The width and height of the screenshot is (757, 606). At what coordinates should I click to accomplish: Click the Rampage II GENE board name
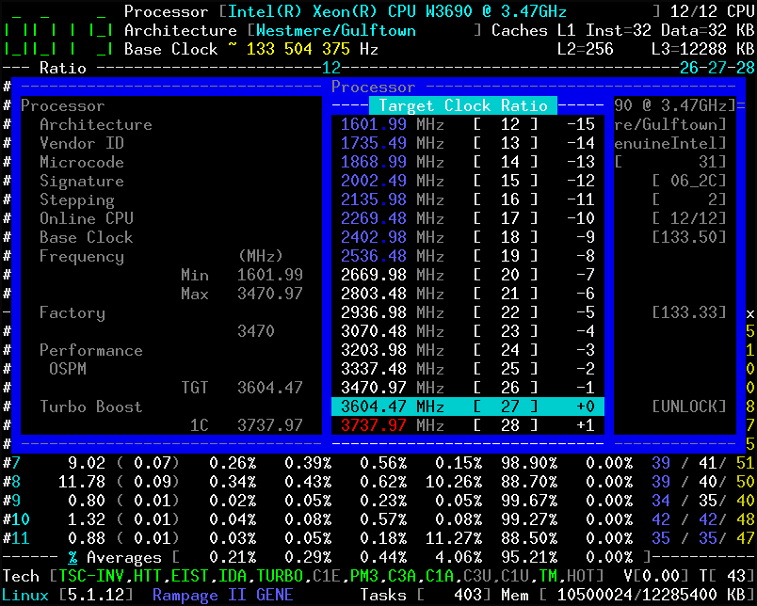tap(222, 595)
